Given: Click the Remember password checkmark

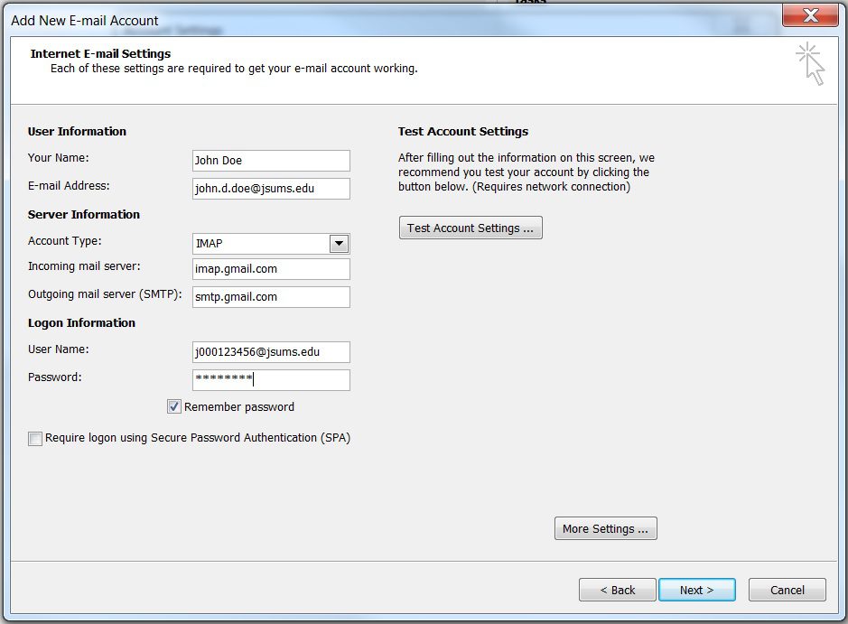Looking at the screenshot, I should [173, 406].
